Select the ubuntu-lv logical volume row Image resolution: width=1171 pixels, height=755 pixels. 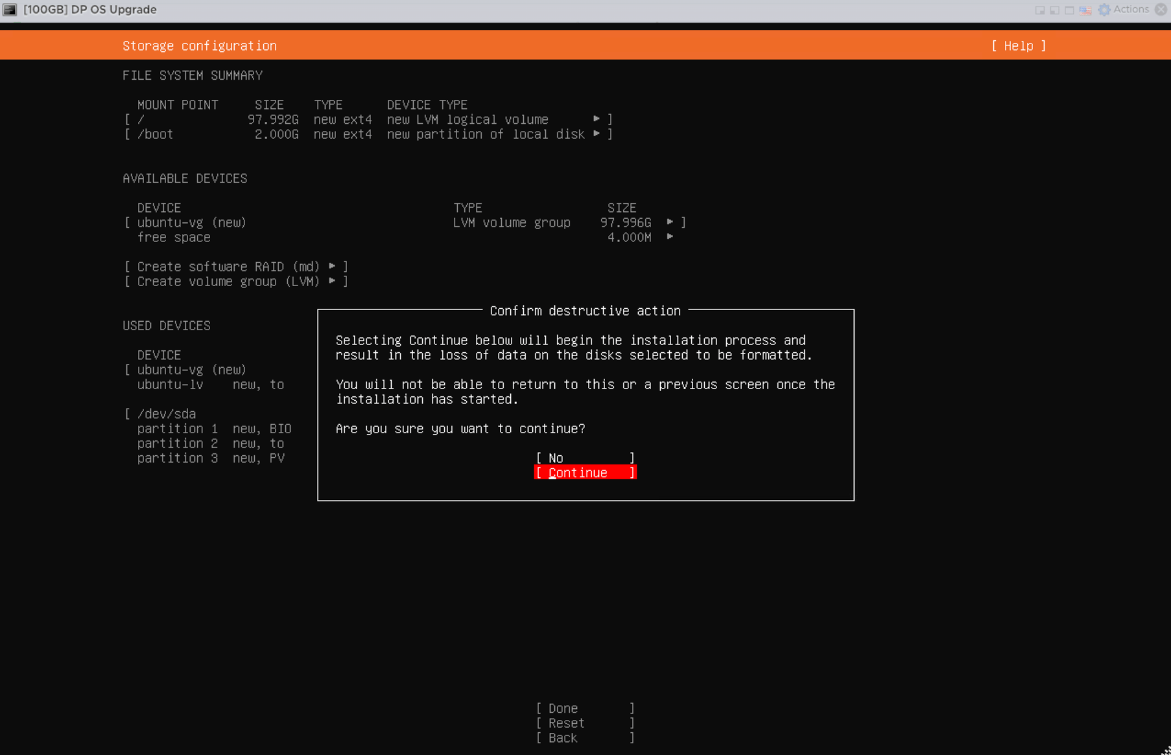[x=211, y=385]
